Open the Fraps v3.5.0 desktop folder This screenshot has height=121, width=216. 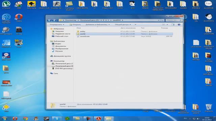(x=107, y=5)
